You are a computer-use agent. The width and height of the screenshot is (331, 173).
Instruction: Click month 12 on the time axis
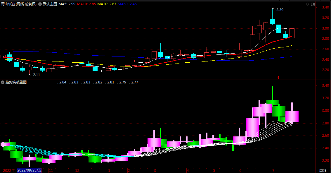77,170
